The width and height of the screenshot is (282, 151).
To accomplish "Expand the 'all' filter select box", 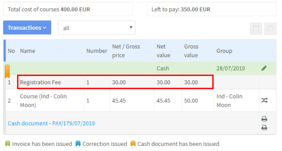I will 97,28.
